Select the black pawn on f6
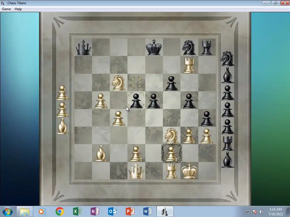This screenshot has height=217, width=290. tap(171, 83)
